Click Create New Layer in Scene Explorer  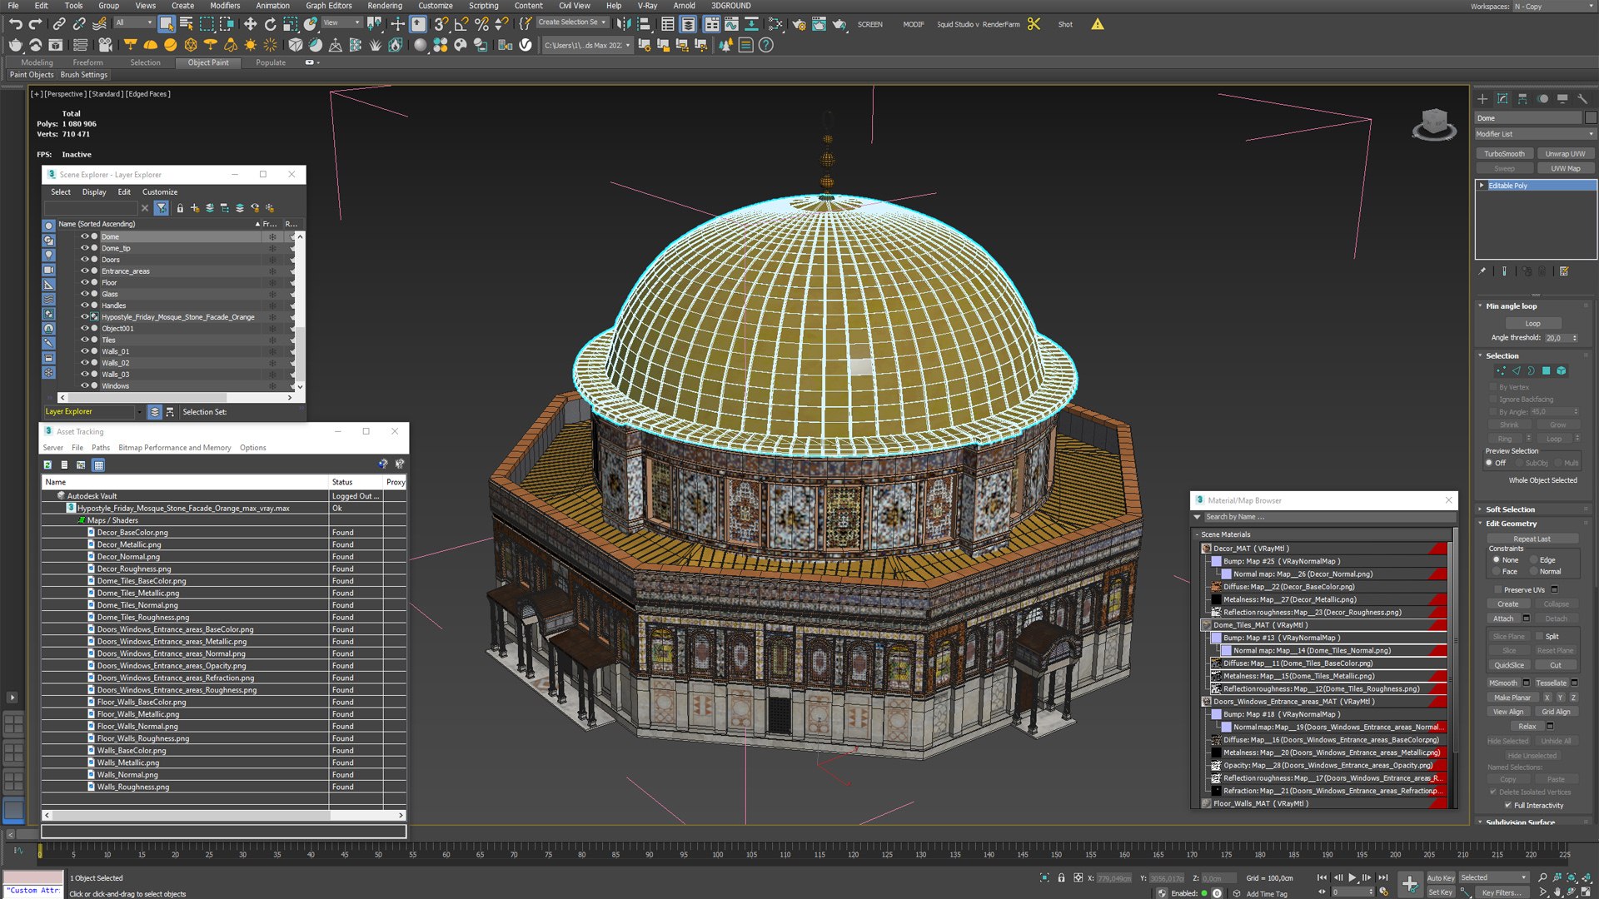[195, 208]
